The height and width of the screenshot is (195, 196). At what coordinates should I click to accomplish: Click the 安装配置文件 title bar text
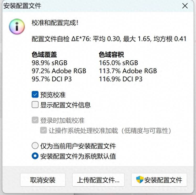[x=22, y=6]
